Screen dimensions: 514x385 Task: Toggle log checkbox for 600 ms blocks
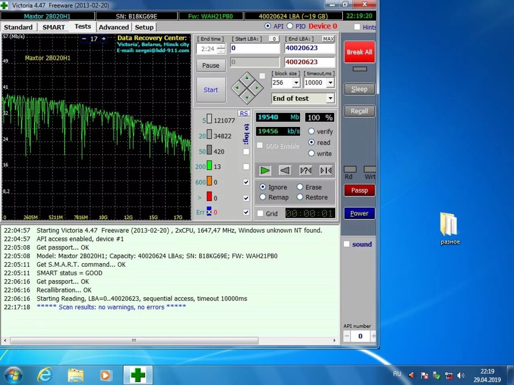[x=246, y=182]
